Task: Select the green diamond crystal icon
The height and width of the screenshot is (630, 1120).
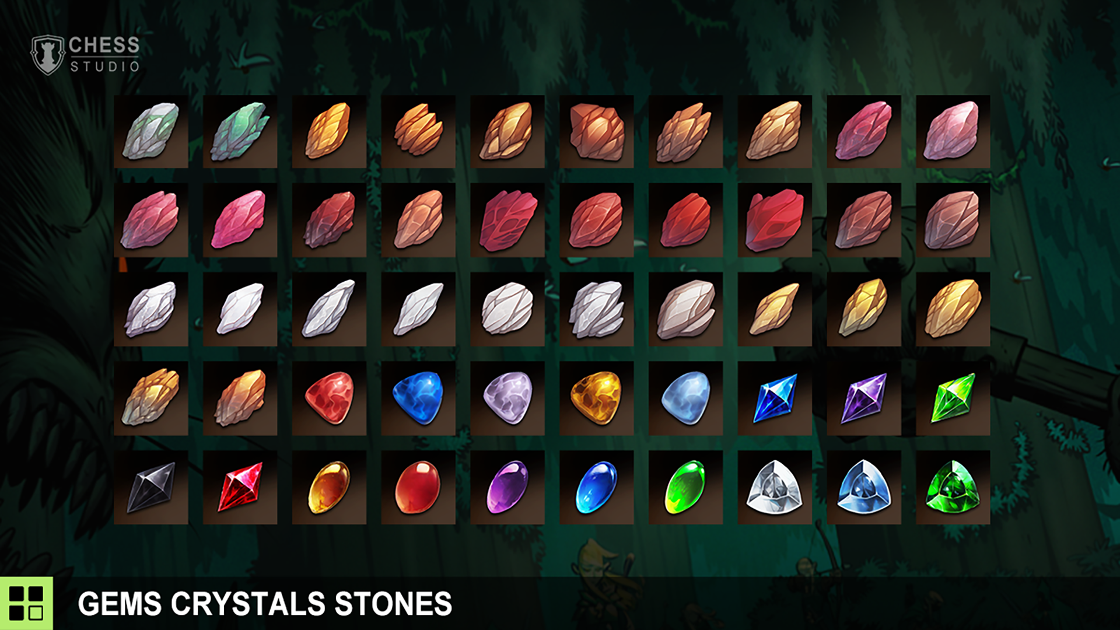Action: click(953, 398)
